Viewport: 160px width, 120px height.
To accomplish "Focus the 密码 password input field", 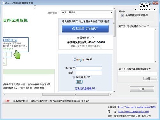I will [89, 73].
